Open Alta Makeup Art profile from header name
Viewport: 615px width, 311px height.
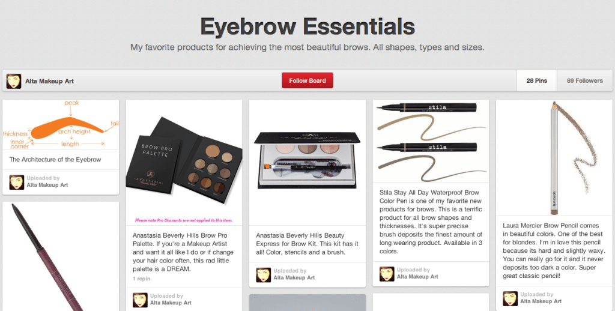[49, 81]
